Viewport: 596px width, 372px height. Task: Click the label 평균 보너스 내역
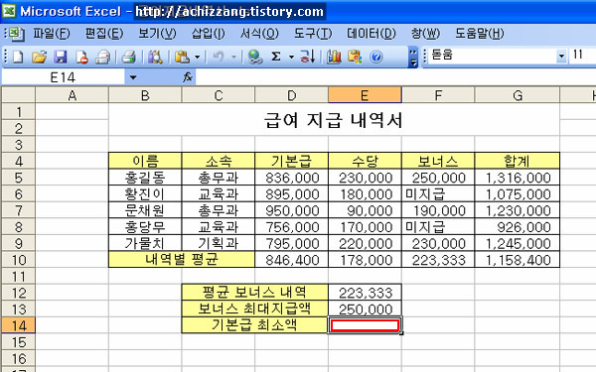coord(254,293)
